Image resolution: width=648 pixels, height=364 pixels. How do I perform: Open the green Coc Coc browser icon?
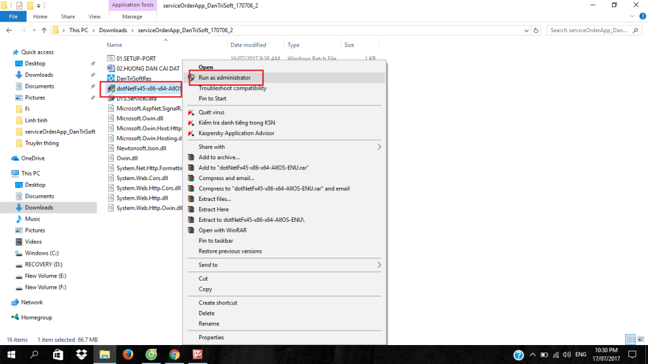click(x=151, y=355)
